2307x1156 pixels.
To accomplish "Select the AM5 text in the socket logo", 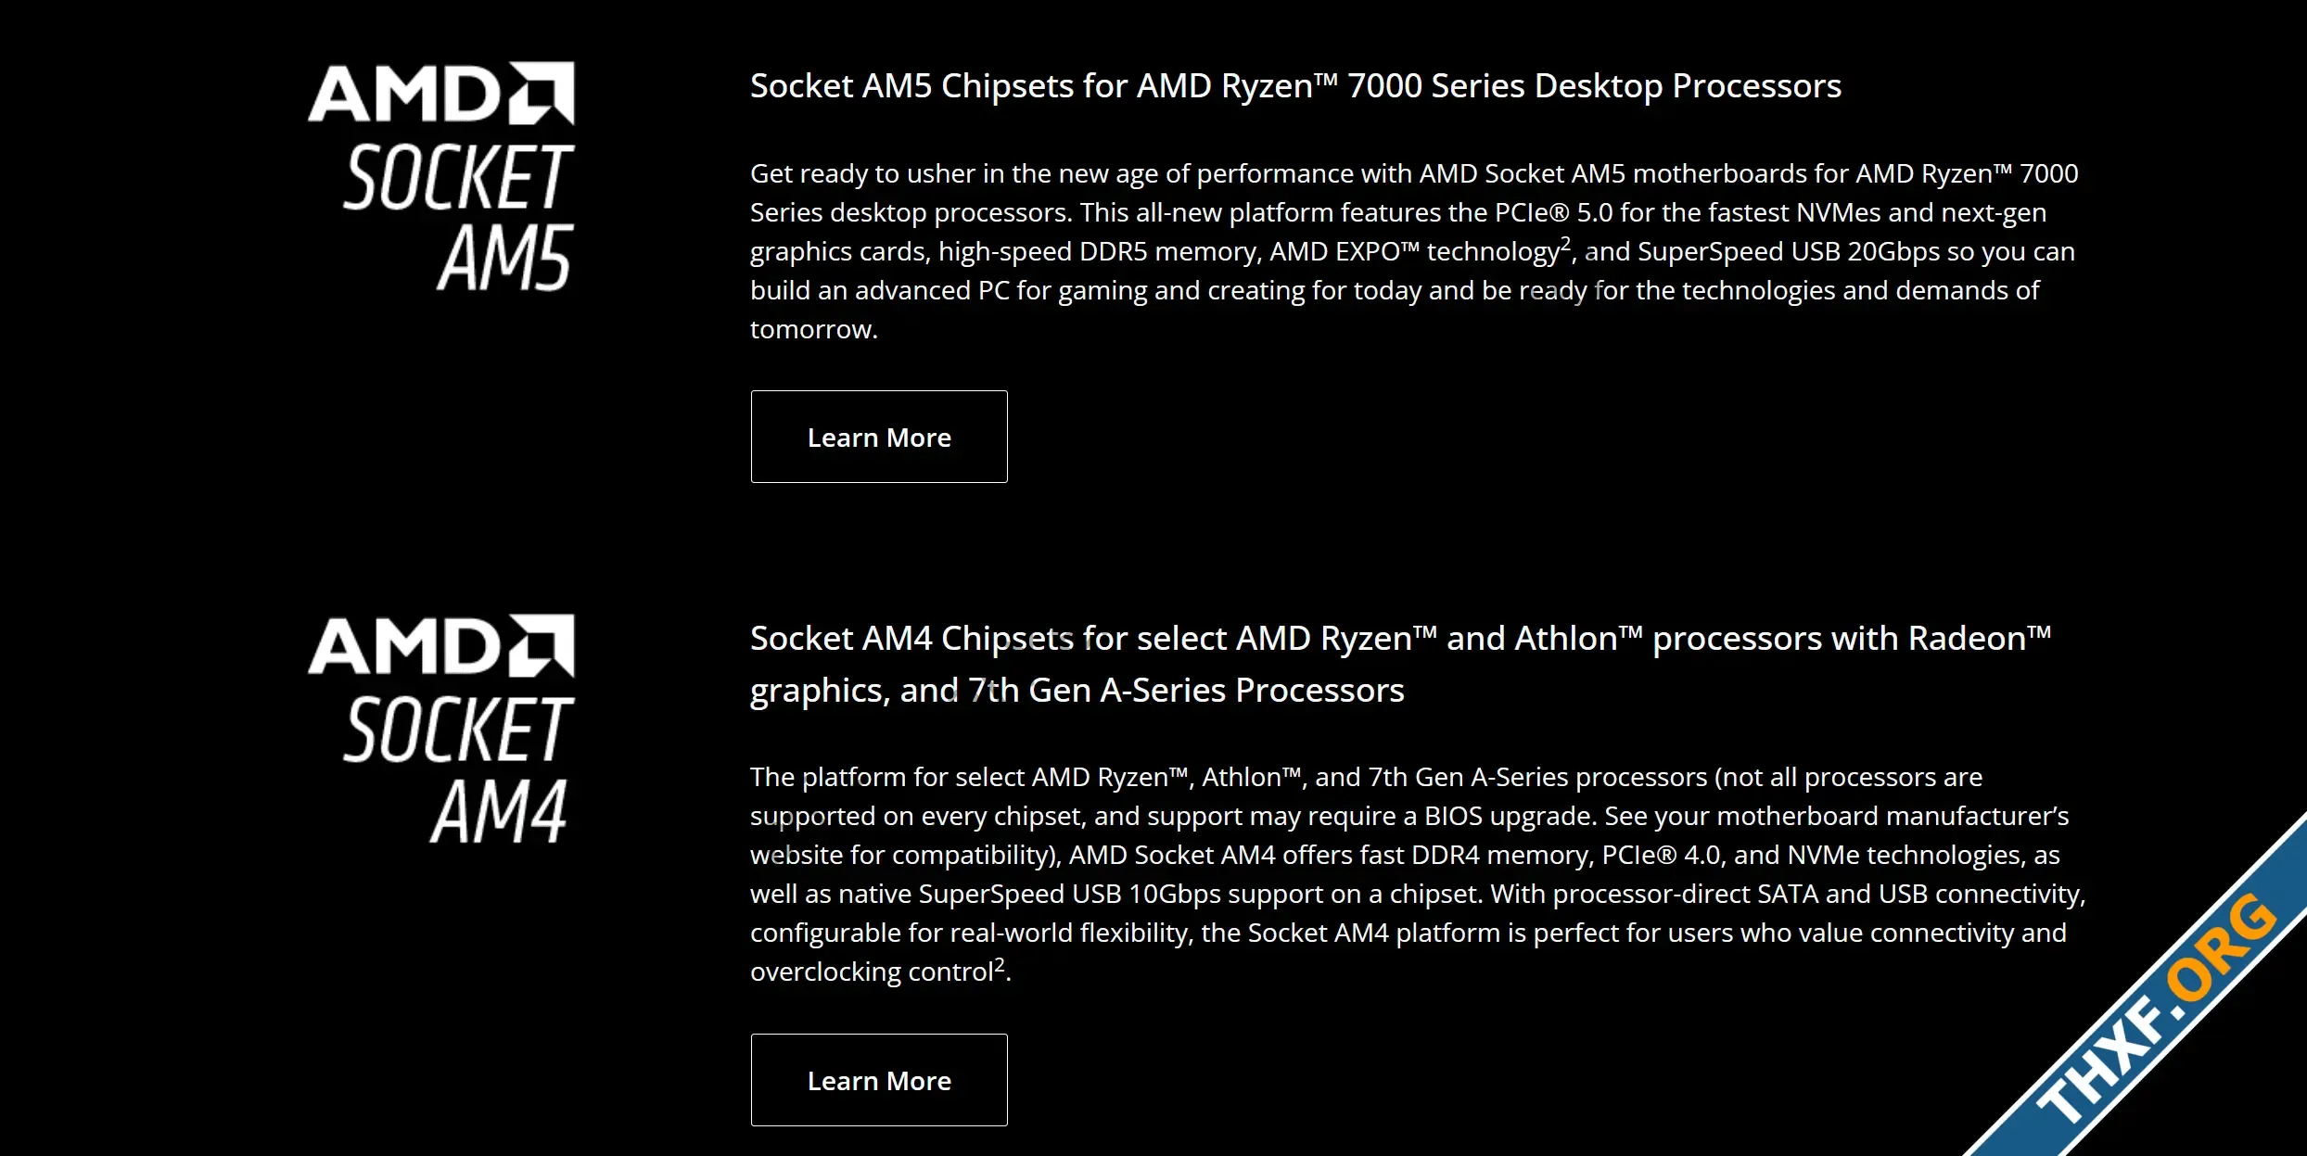I will tap(504, 258).
